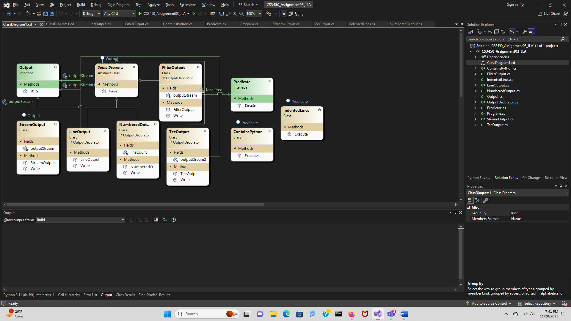
Task: Click Start Without Debugging hollow play icon
Action: 193,14
